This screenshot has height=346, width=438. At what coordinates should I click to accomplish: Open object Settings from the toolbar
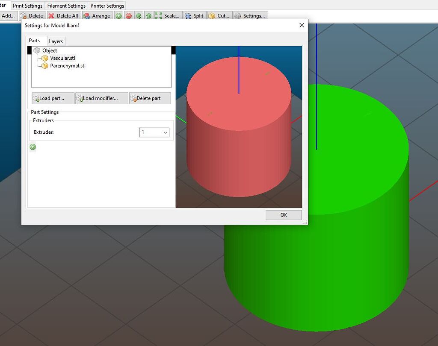251,15
